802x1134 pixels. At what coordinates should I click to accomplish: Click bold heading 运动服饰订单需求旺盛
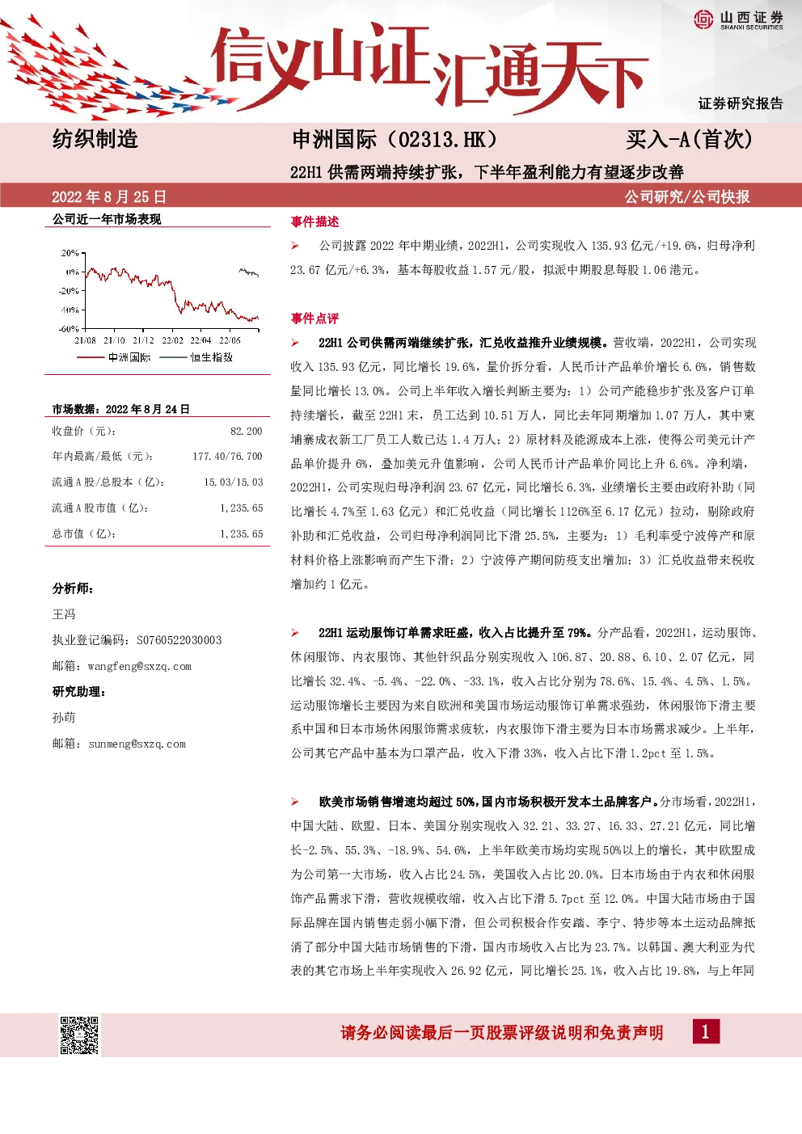coord(455,633)
